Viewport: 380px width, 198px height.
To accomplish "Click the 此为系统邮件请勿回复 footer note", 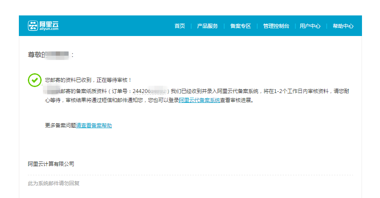I will [54, 183].
